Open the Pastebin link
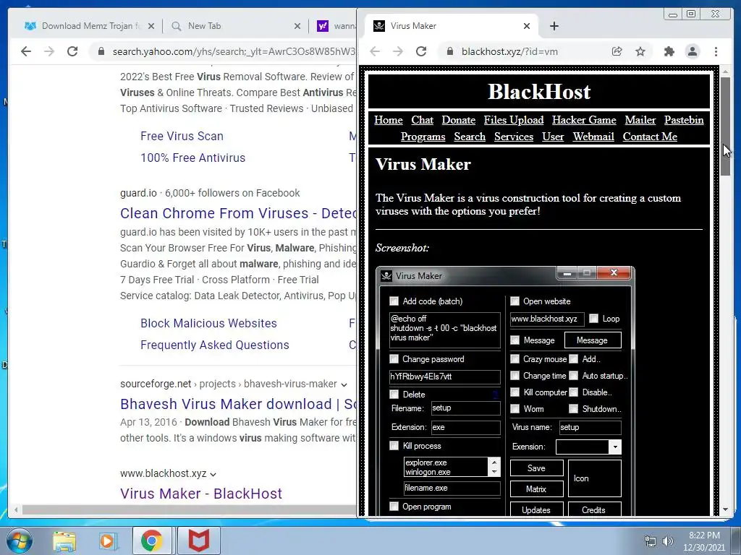 (684, 121)
